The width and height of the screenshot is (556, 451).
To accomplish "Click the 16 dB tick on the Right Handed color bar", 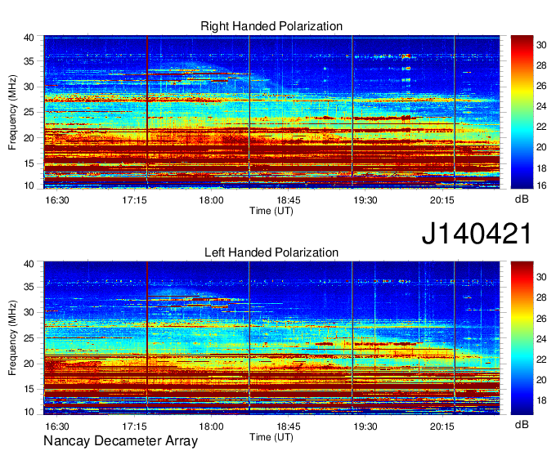I will coord(541,185).
